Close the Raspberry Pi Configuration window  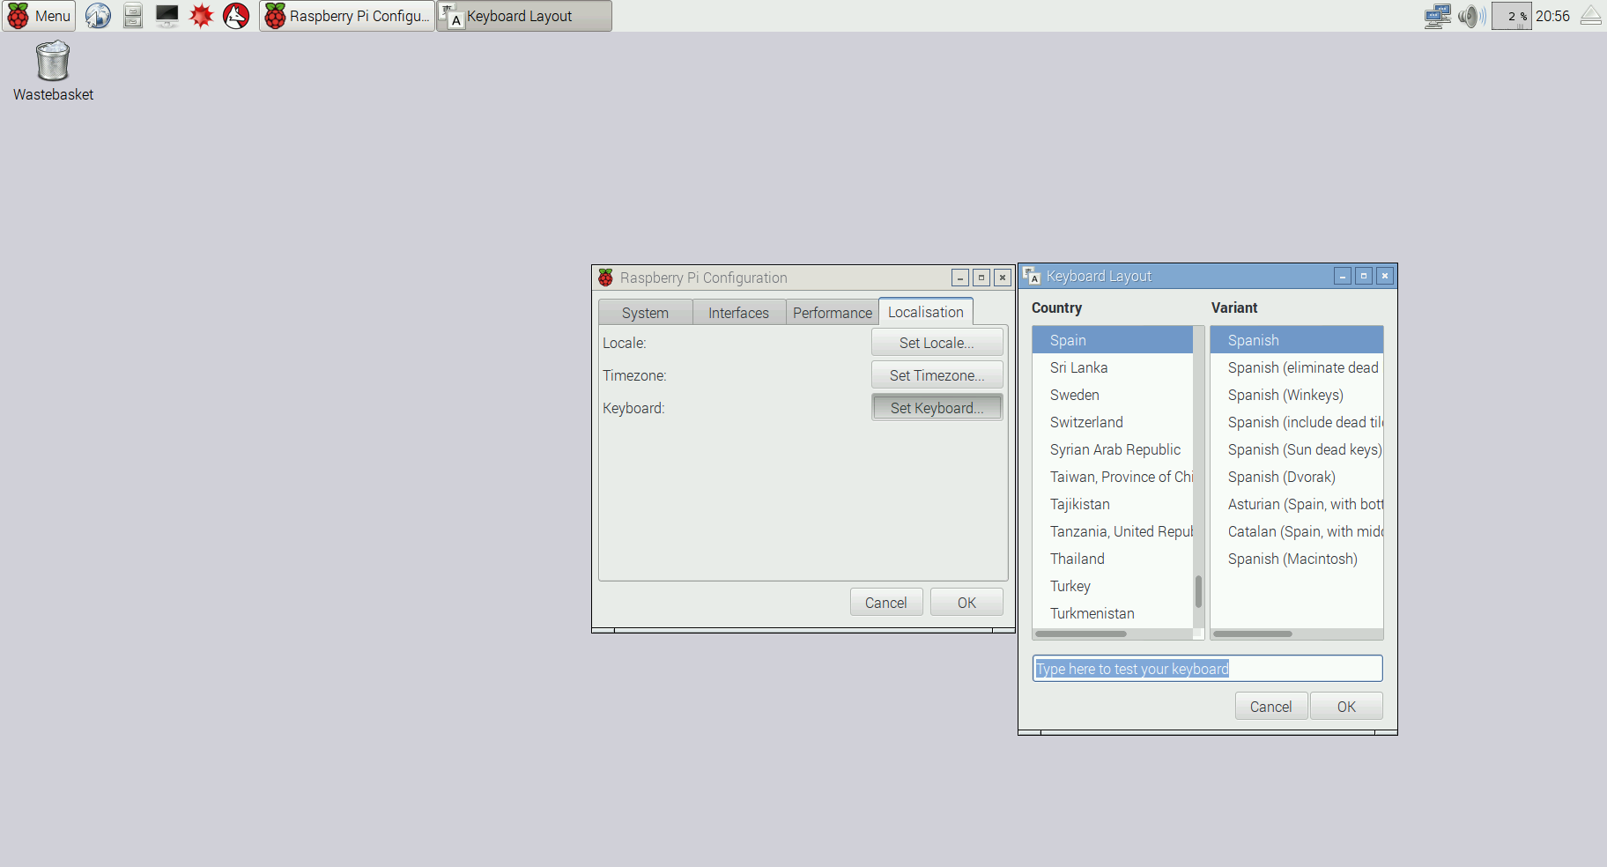1003,278
